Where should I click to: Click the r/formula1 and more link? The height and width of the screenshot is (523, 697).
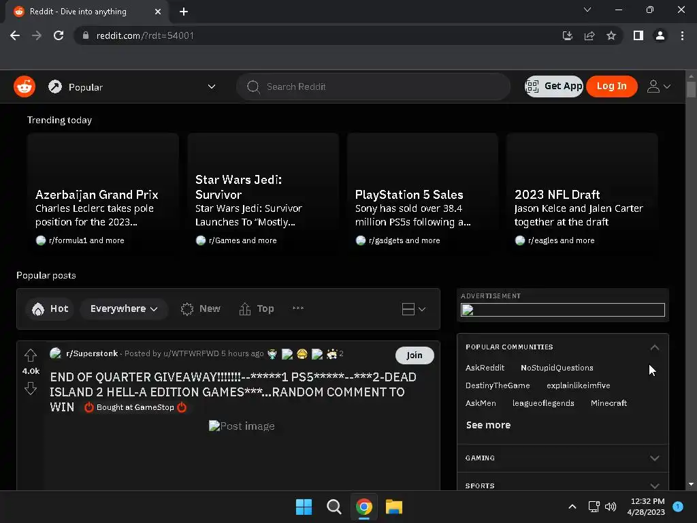[86, 240]
